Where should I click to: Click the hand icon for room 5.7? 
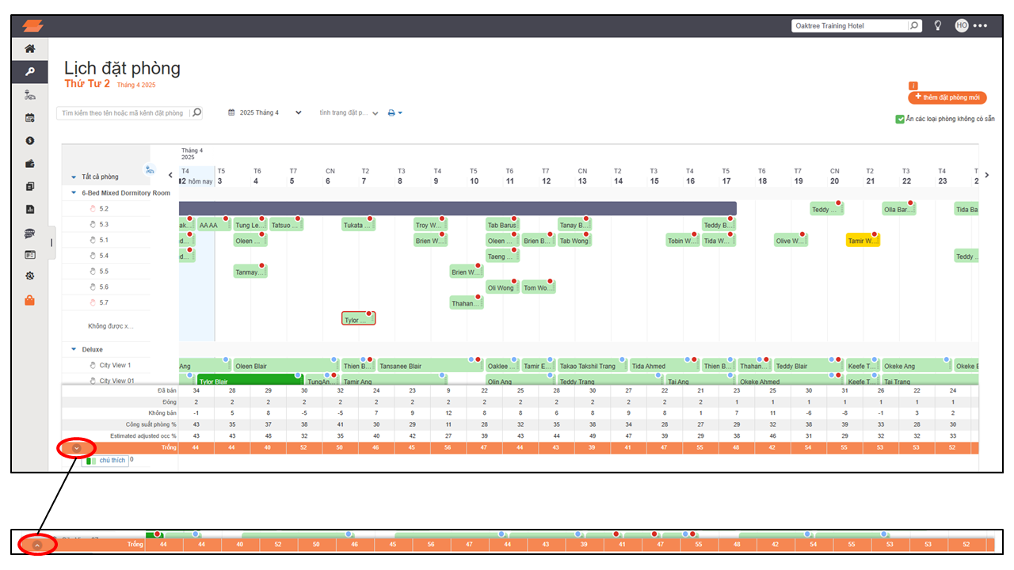[93, 302]
